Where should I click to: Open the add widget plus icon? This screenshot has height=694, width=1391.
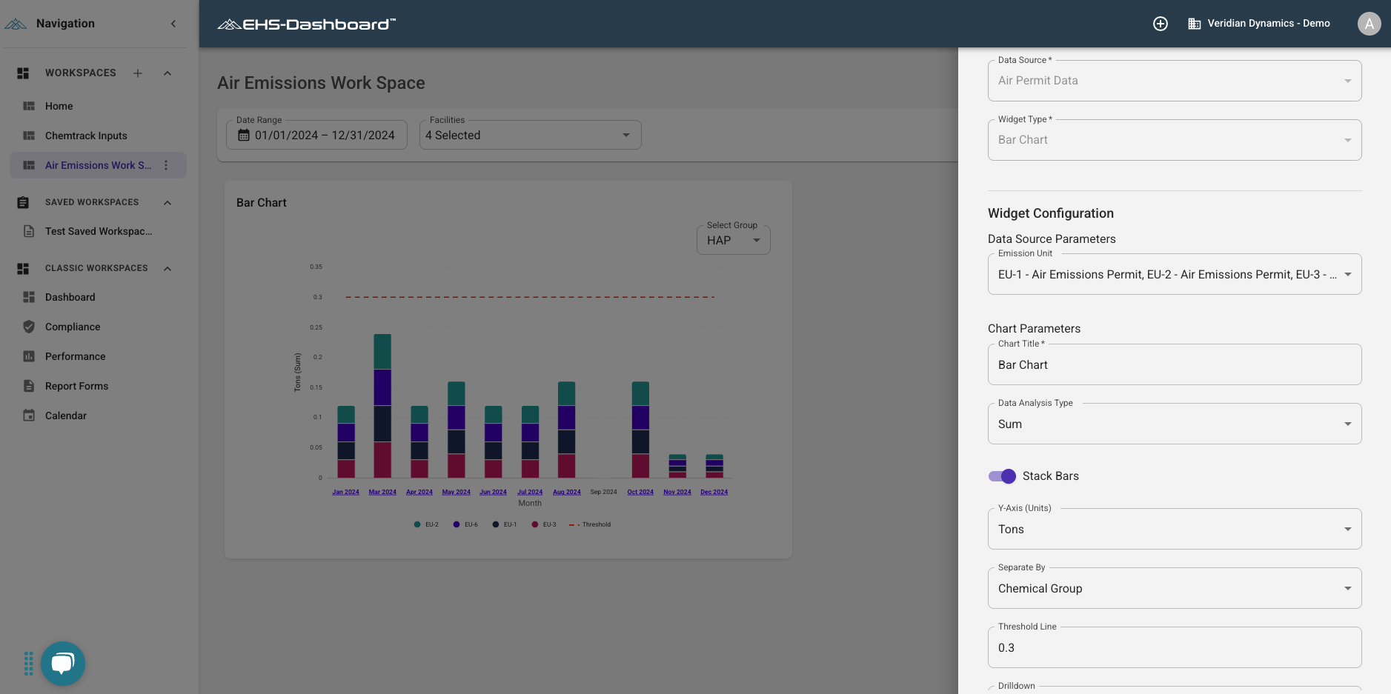(x=1159, y=23)
